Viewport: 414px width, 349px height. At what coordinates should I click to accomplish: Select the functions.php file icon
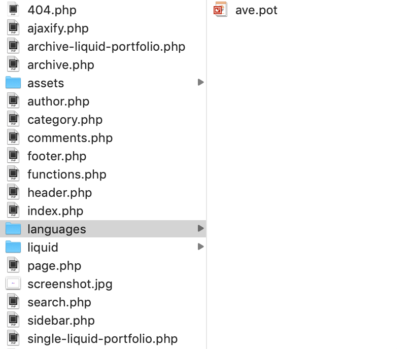point(13,174)
